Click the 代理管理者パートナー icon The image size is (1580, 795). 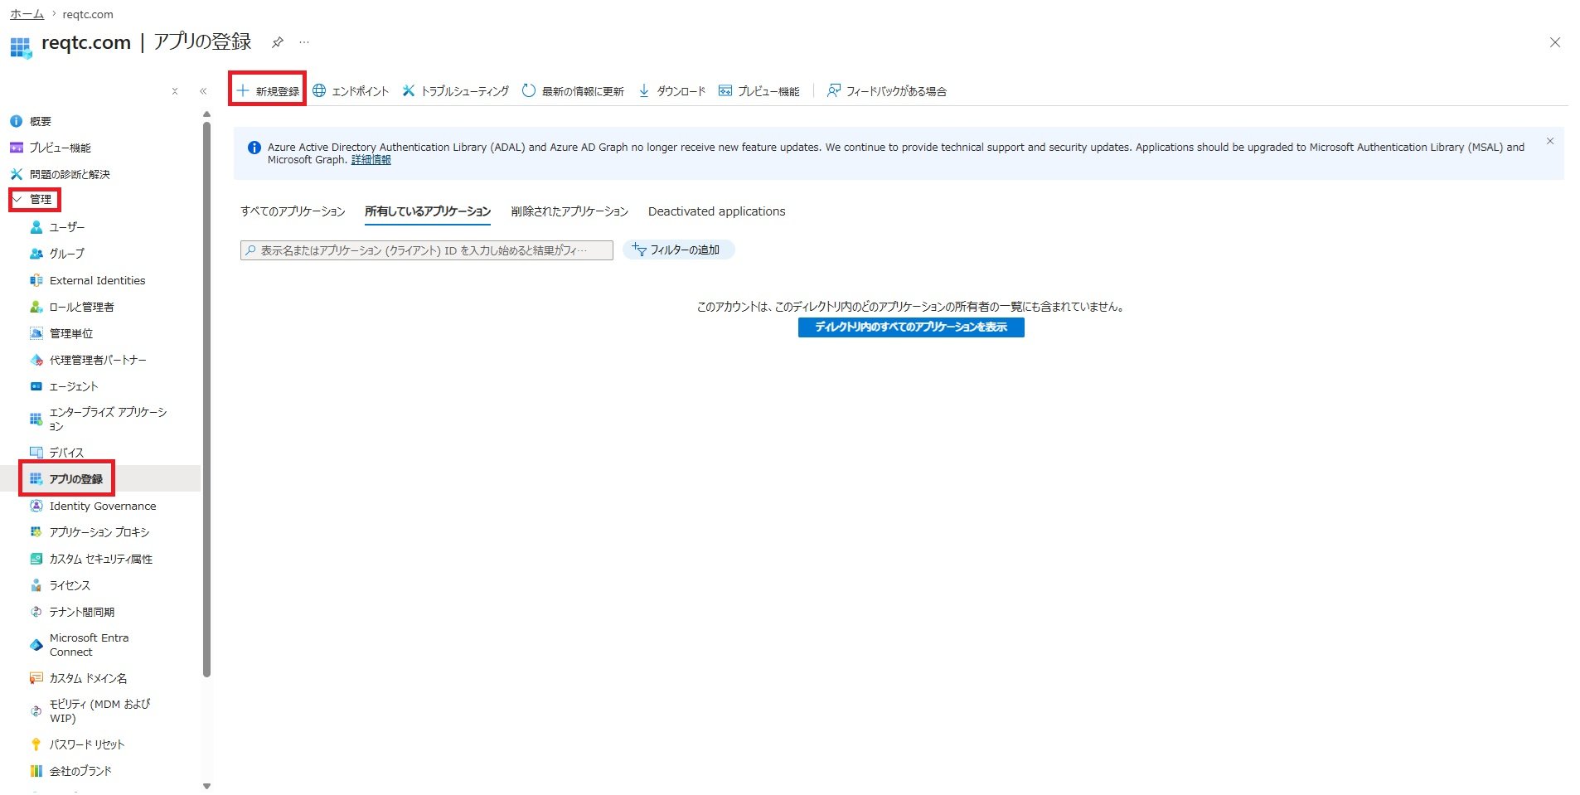click(x=36, y=360)
